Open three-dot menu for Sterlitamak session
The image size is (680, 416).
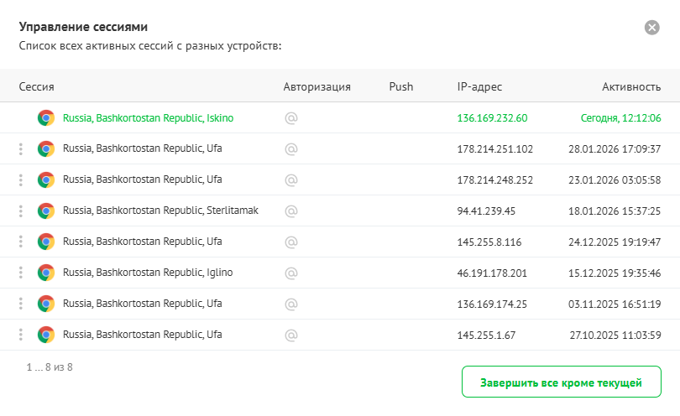pos(20,211)
